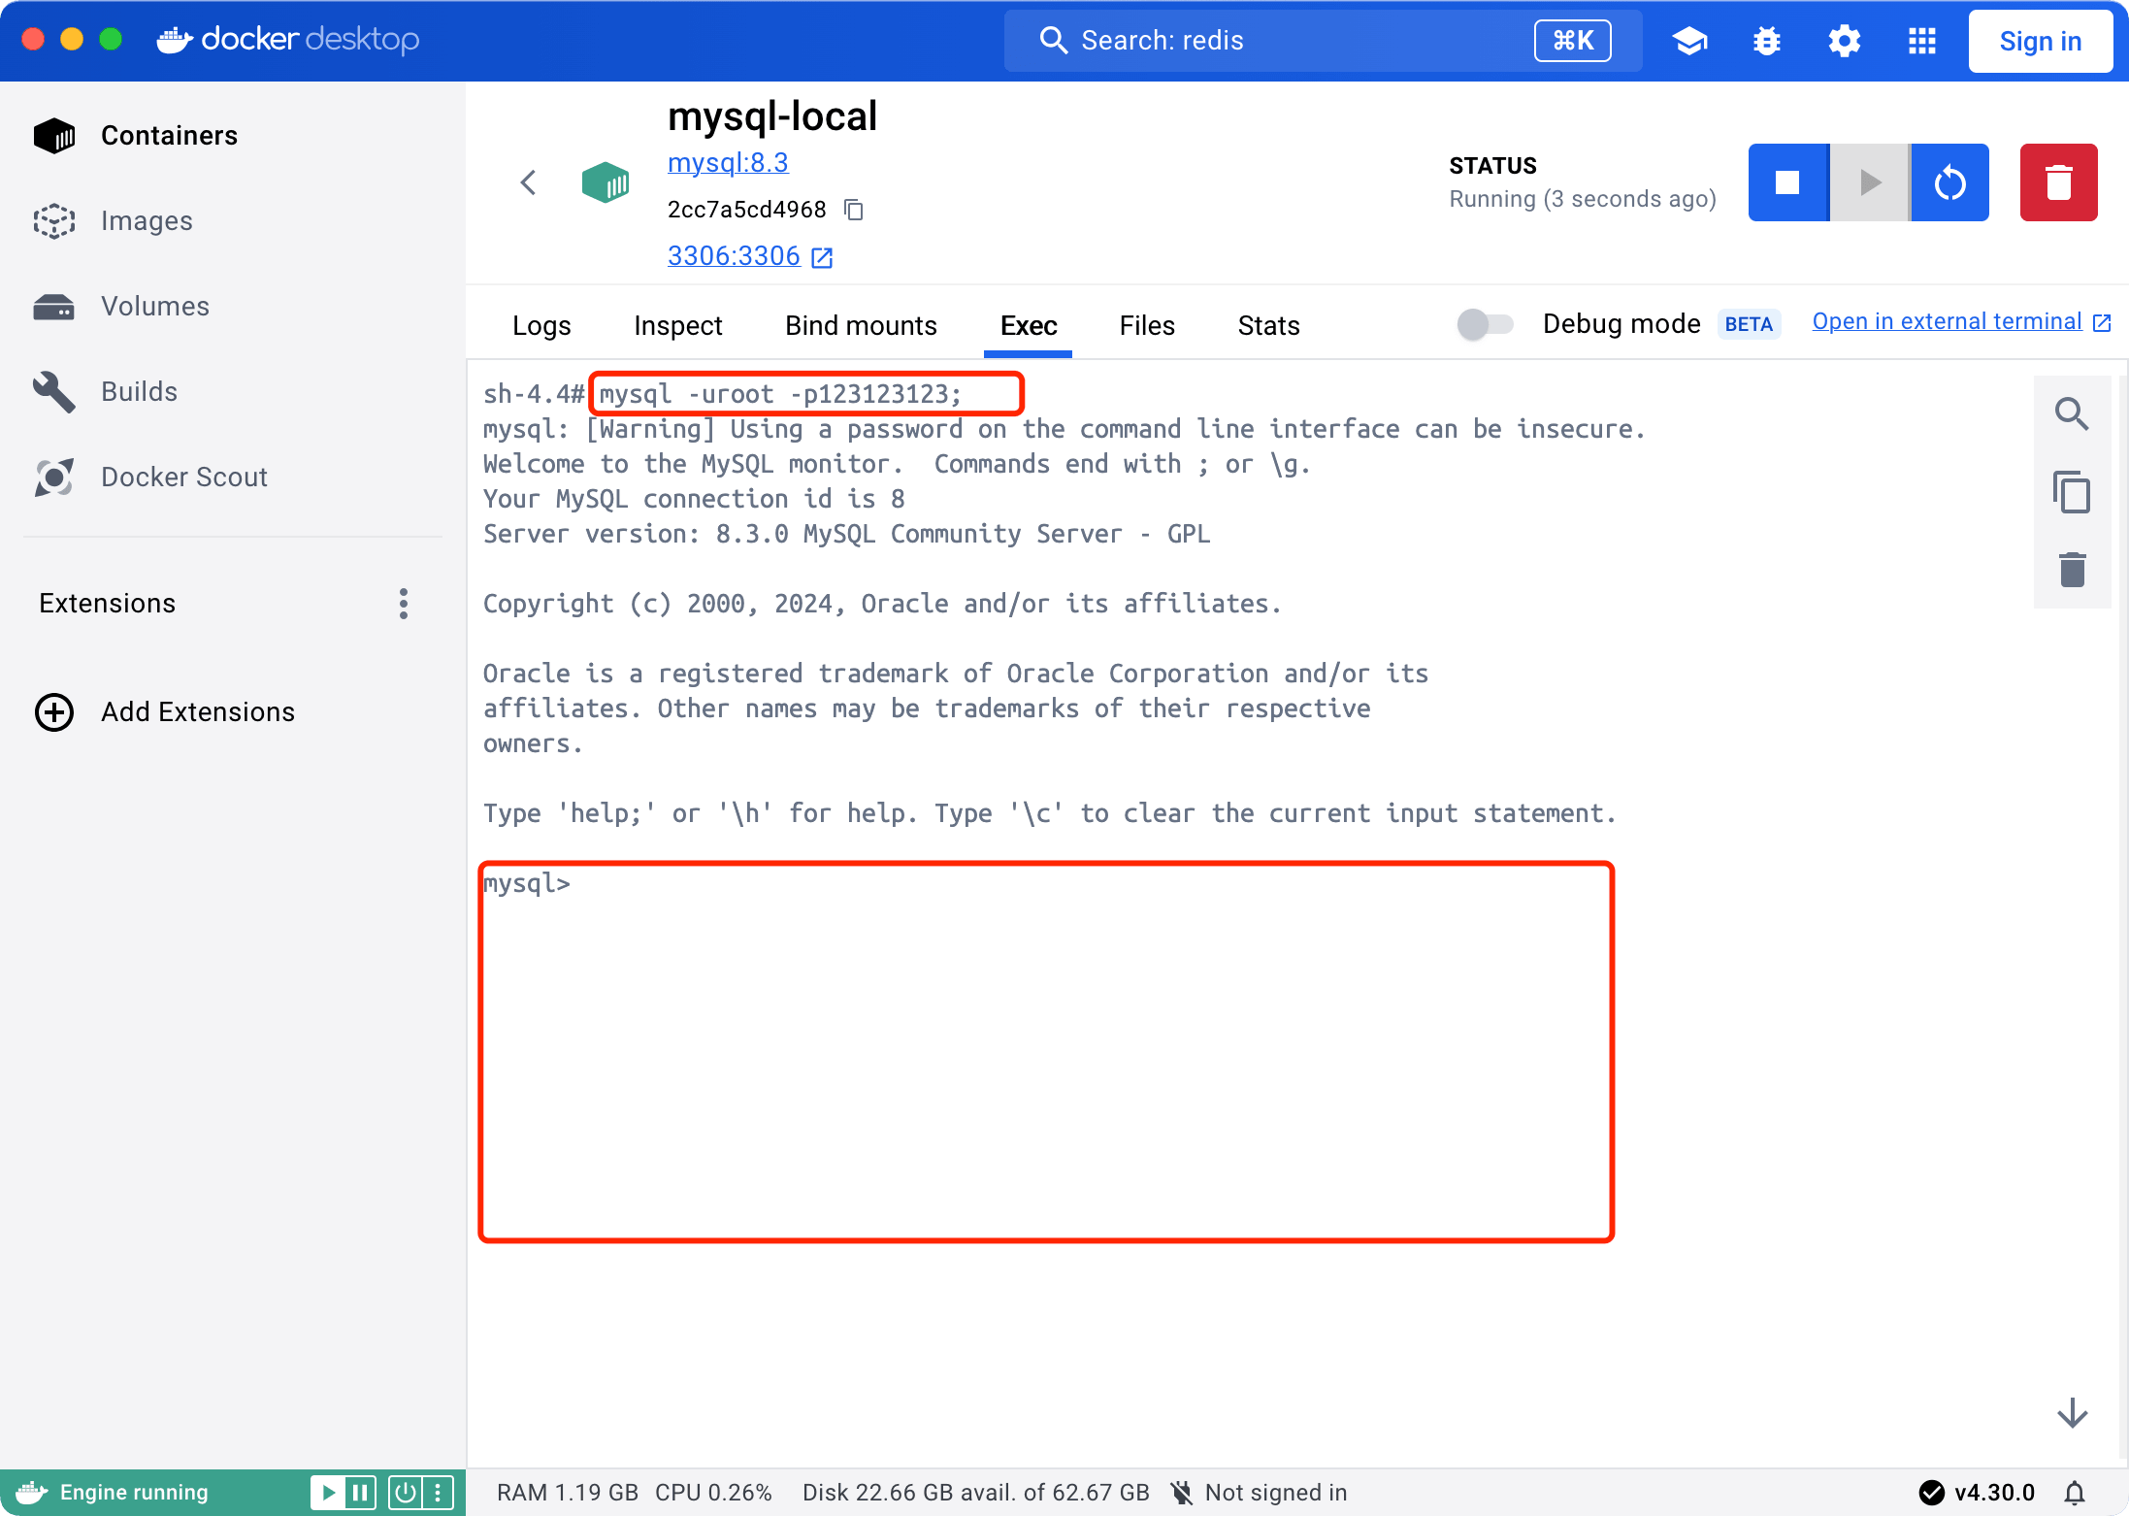Open the mysql:8.3 image link
The height and width of the screenshot is (1516, 2129).
(x=728, y=162)
